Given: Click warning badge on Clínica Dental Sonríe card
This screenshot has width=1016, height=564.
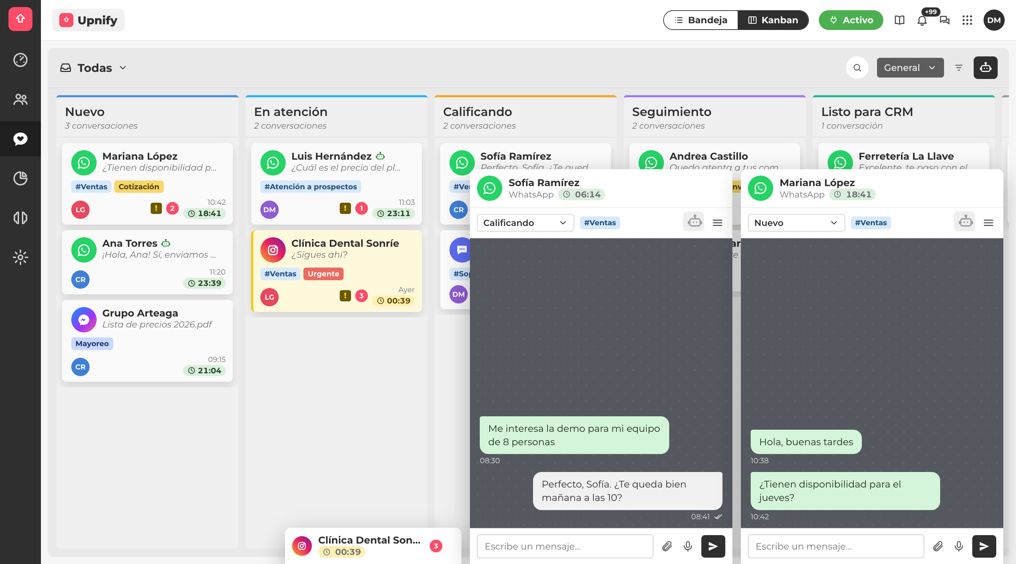Looking at the screenshot, I should click(x=345, y=296).
